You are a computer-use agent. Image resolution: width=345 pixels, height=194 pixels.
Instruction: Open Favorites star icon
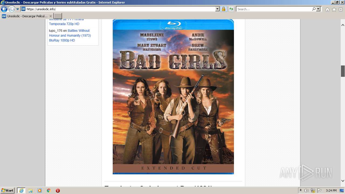(x=334, y=9)
